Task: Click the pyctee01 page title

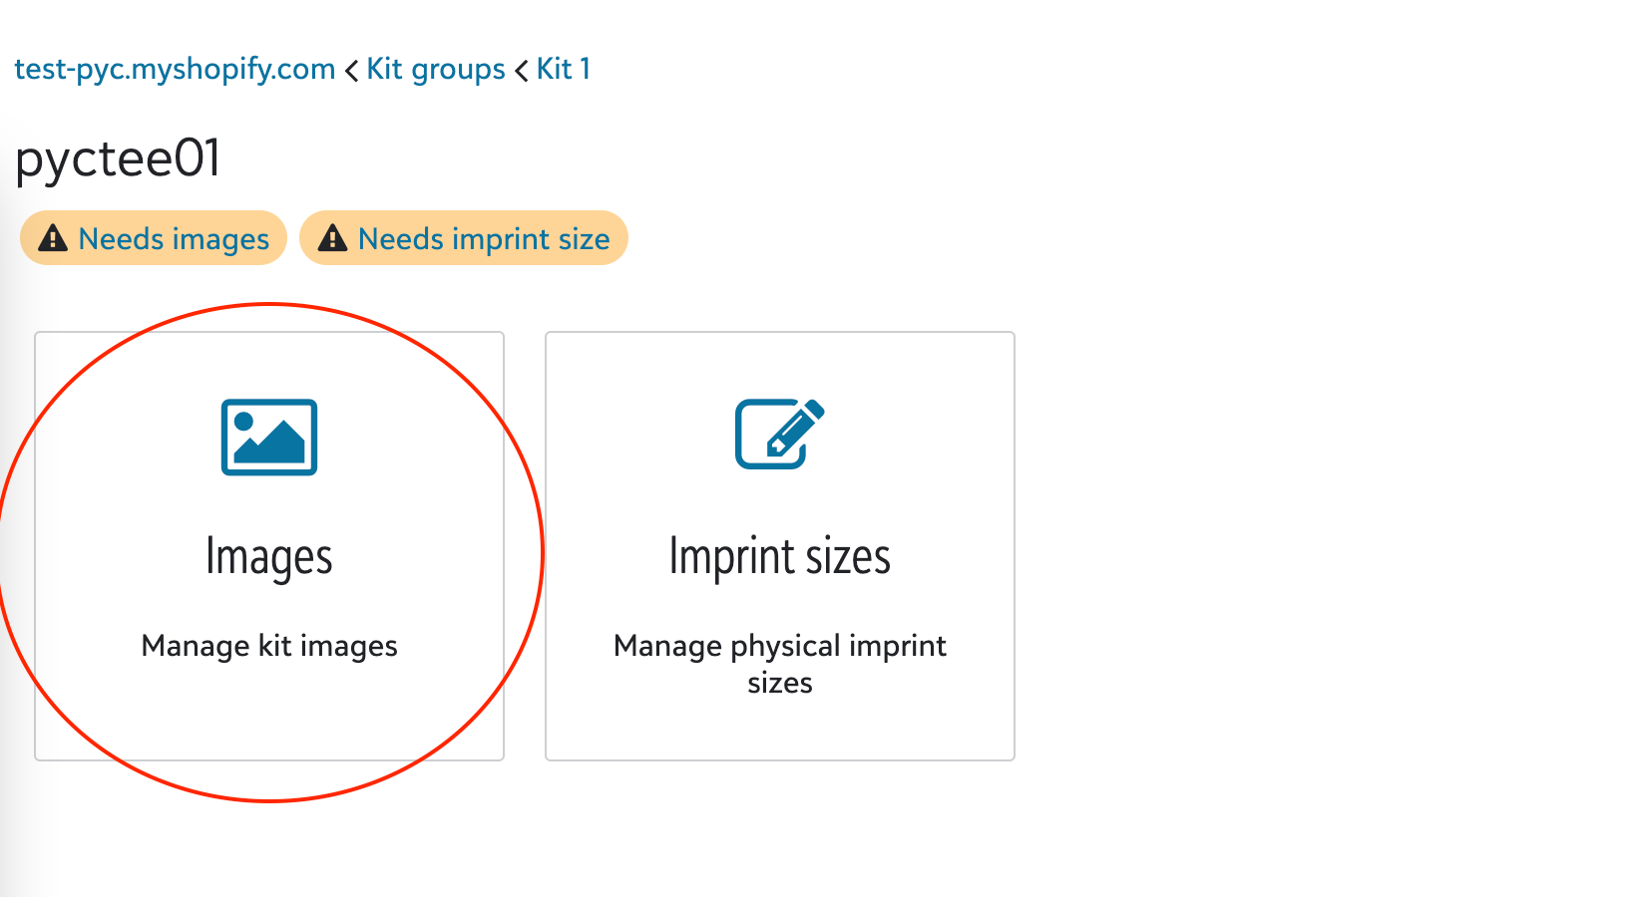Action: coord(118,158)
